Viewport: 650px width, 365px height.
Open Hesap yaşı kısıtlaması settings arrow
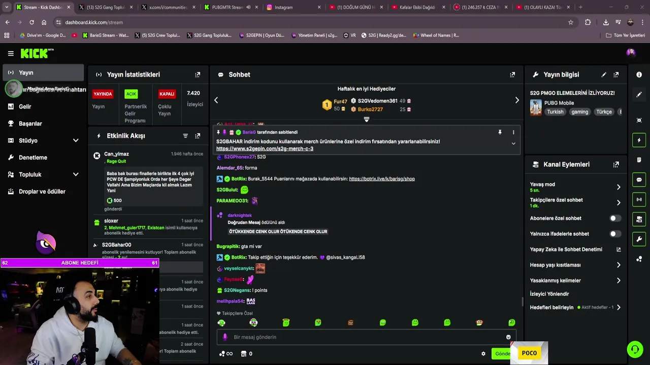pos(619,265)
